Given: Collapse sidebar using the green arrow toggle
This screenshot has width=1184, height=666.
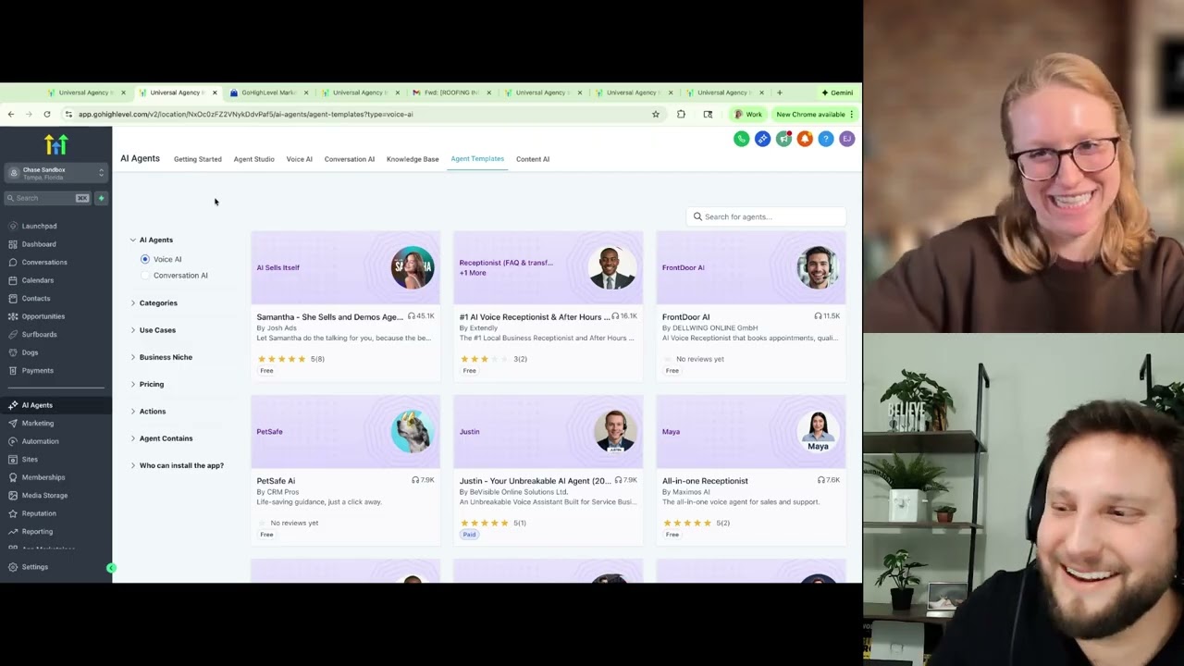Looking at the screenshot, I should pyautogui.click(x=111, y=568).
